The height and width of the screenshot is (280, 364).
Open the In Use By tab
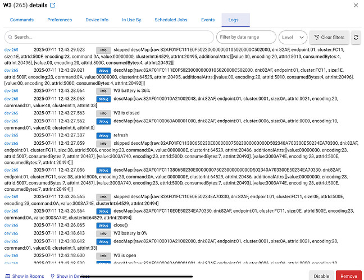coord(131,20)
